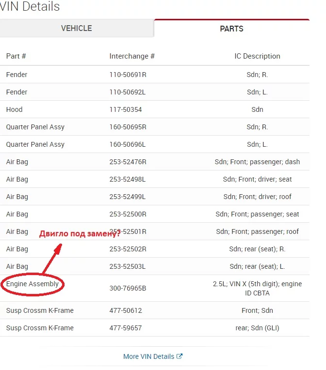Open the More VIN Details link
The width and height of the screenshot is (326, 370).
pos(148,356)
